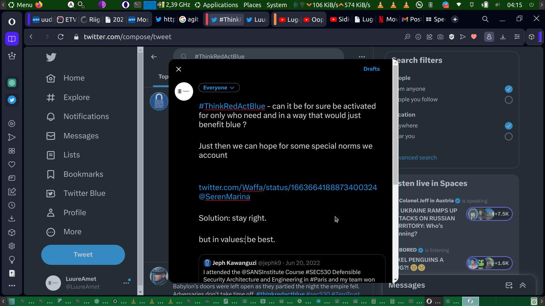This screenshot has height=306, width=545.
Task: Select the 'Near you' location radio button
Action: [x=509, y=137]
